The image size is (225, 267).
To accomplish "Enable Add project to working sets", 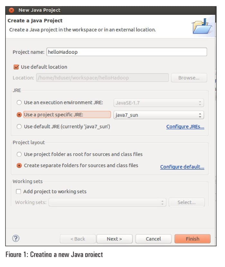I will pyautogui.click(x=19, y=191).
